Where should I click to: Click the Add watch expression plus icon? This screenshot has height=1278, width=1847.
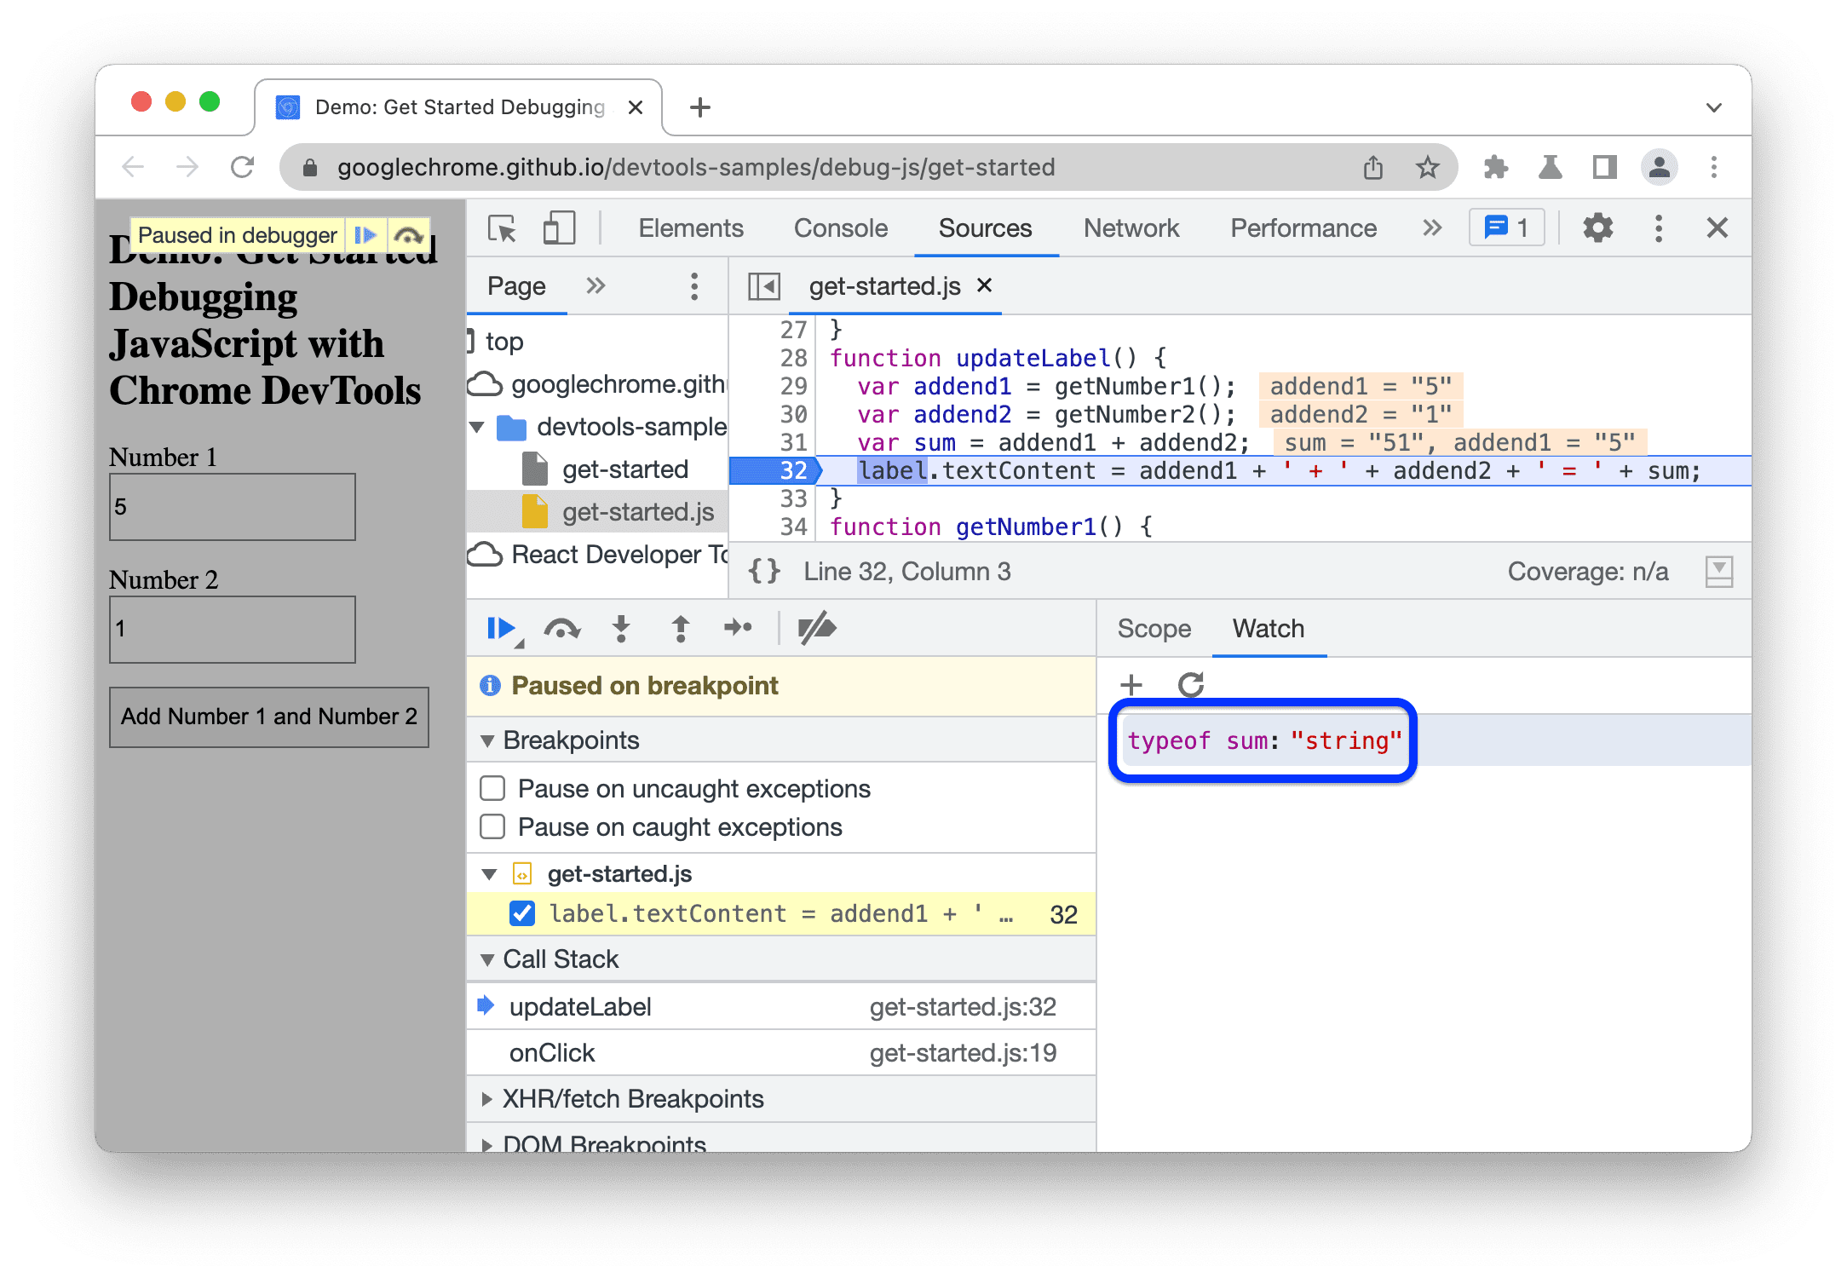(x=1132, y=683)
